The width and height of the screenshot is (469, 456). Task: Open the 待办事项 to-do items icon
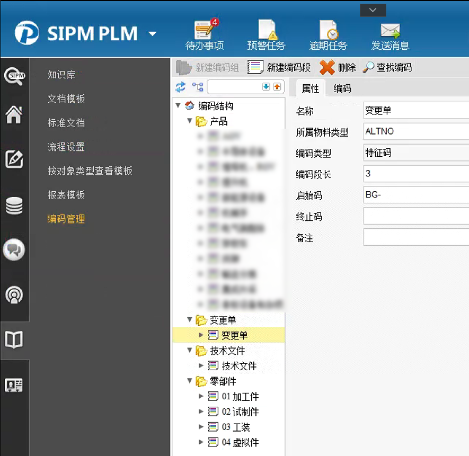point(205,34)
